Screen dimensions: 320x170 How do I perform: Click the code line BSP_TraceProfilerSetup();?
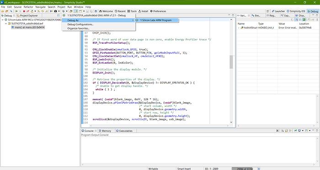(x=111, y=43)
